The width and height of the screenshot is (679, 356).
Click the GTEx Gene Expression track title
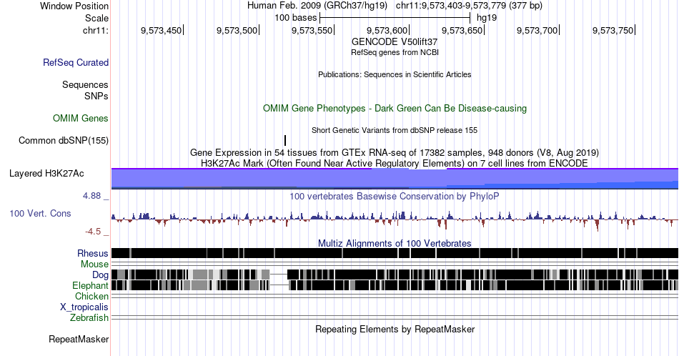pyautogui.click(x=395, y=152)
